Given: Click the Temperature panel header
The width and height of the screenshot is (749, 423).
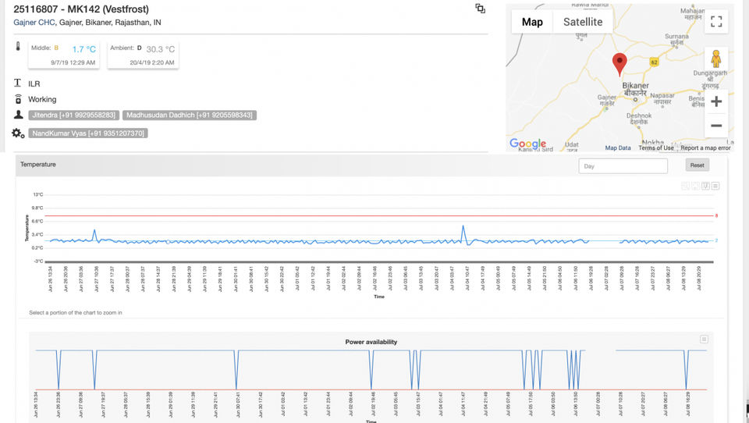Looking at the screenshot, I should pyautogui.click(x=371, y=165).
